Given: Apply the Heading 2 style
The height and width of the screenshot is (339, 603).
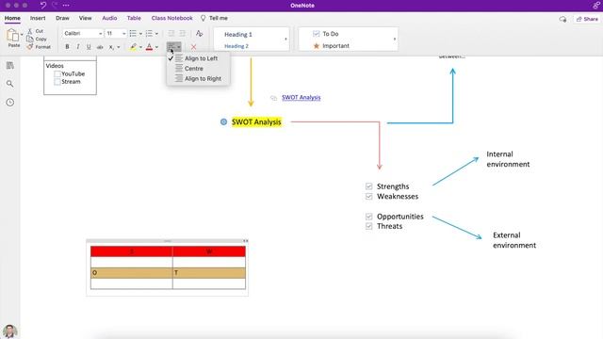Looking at the screenshot, I should (x=236, y=46).
